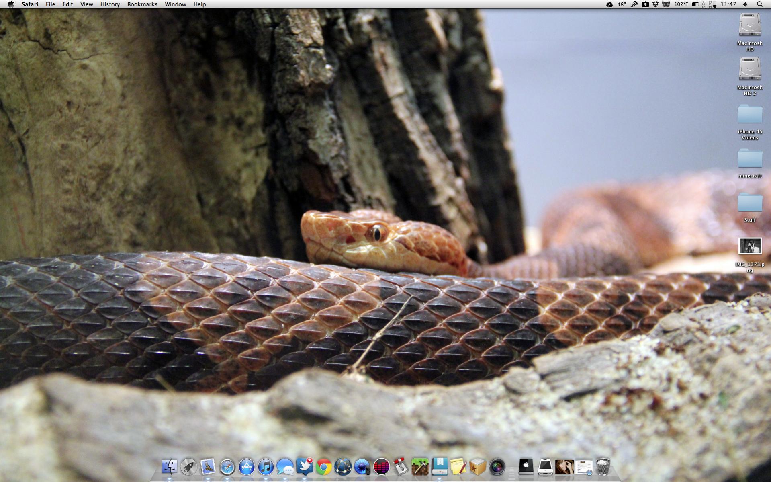Click the TMP temperature monitor item

(704, 4)
